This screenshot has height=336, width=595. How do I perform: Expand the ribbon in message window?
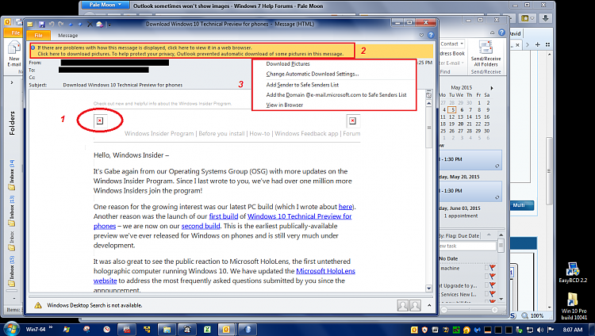pos(421,35)
